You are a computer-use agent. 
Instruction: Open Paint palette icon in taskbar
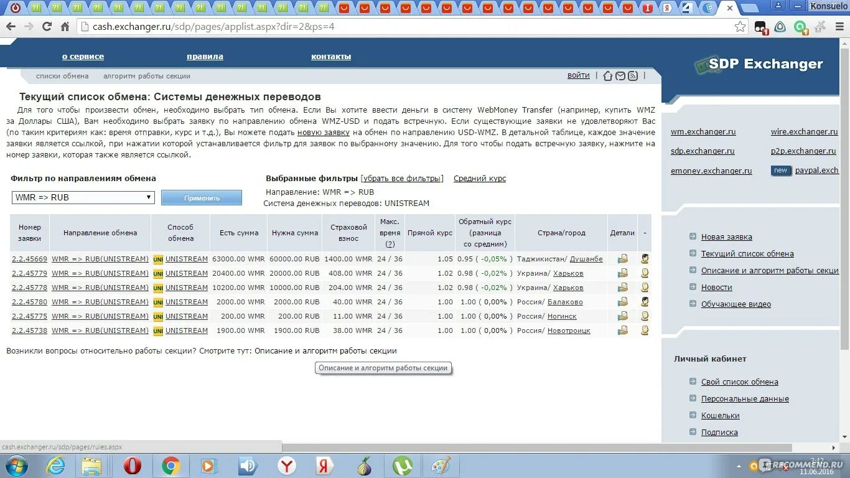coord(441,466)
